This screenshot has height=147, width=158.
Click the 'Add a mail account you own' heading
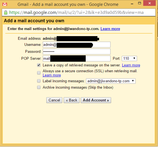point(34,21)
